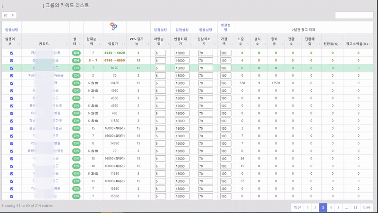Click the search box above the table
Screen dimensions: 378x213
[x=354, y=16]
